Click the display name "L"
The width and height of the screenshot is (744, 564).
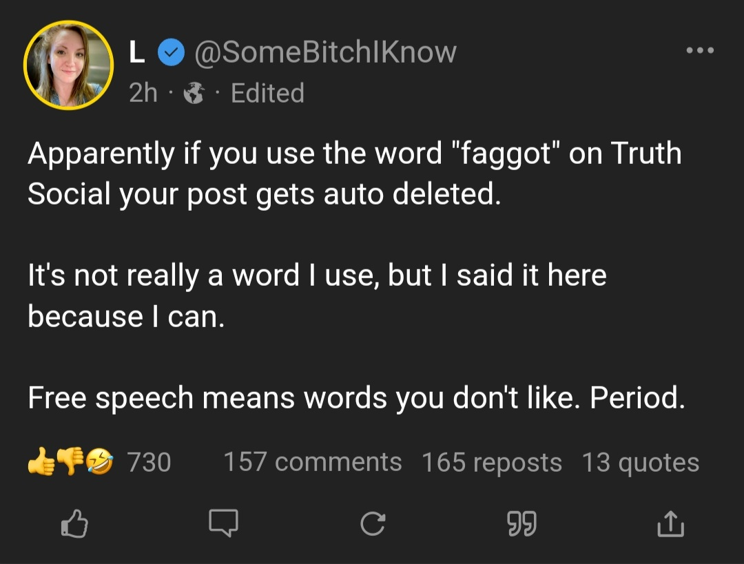tap(137, 53)
